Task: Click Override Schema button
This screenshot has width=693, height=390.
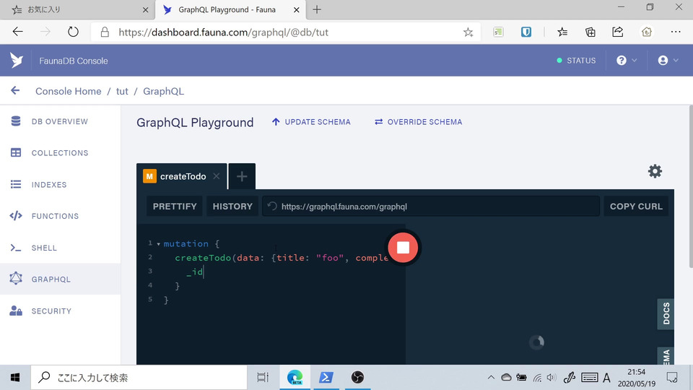Action: (418, 122)
